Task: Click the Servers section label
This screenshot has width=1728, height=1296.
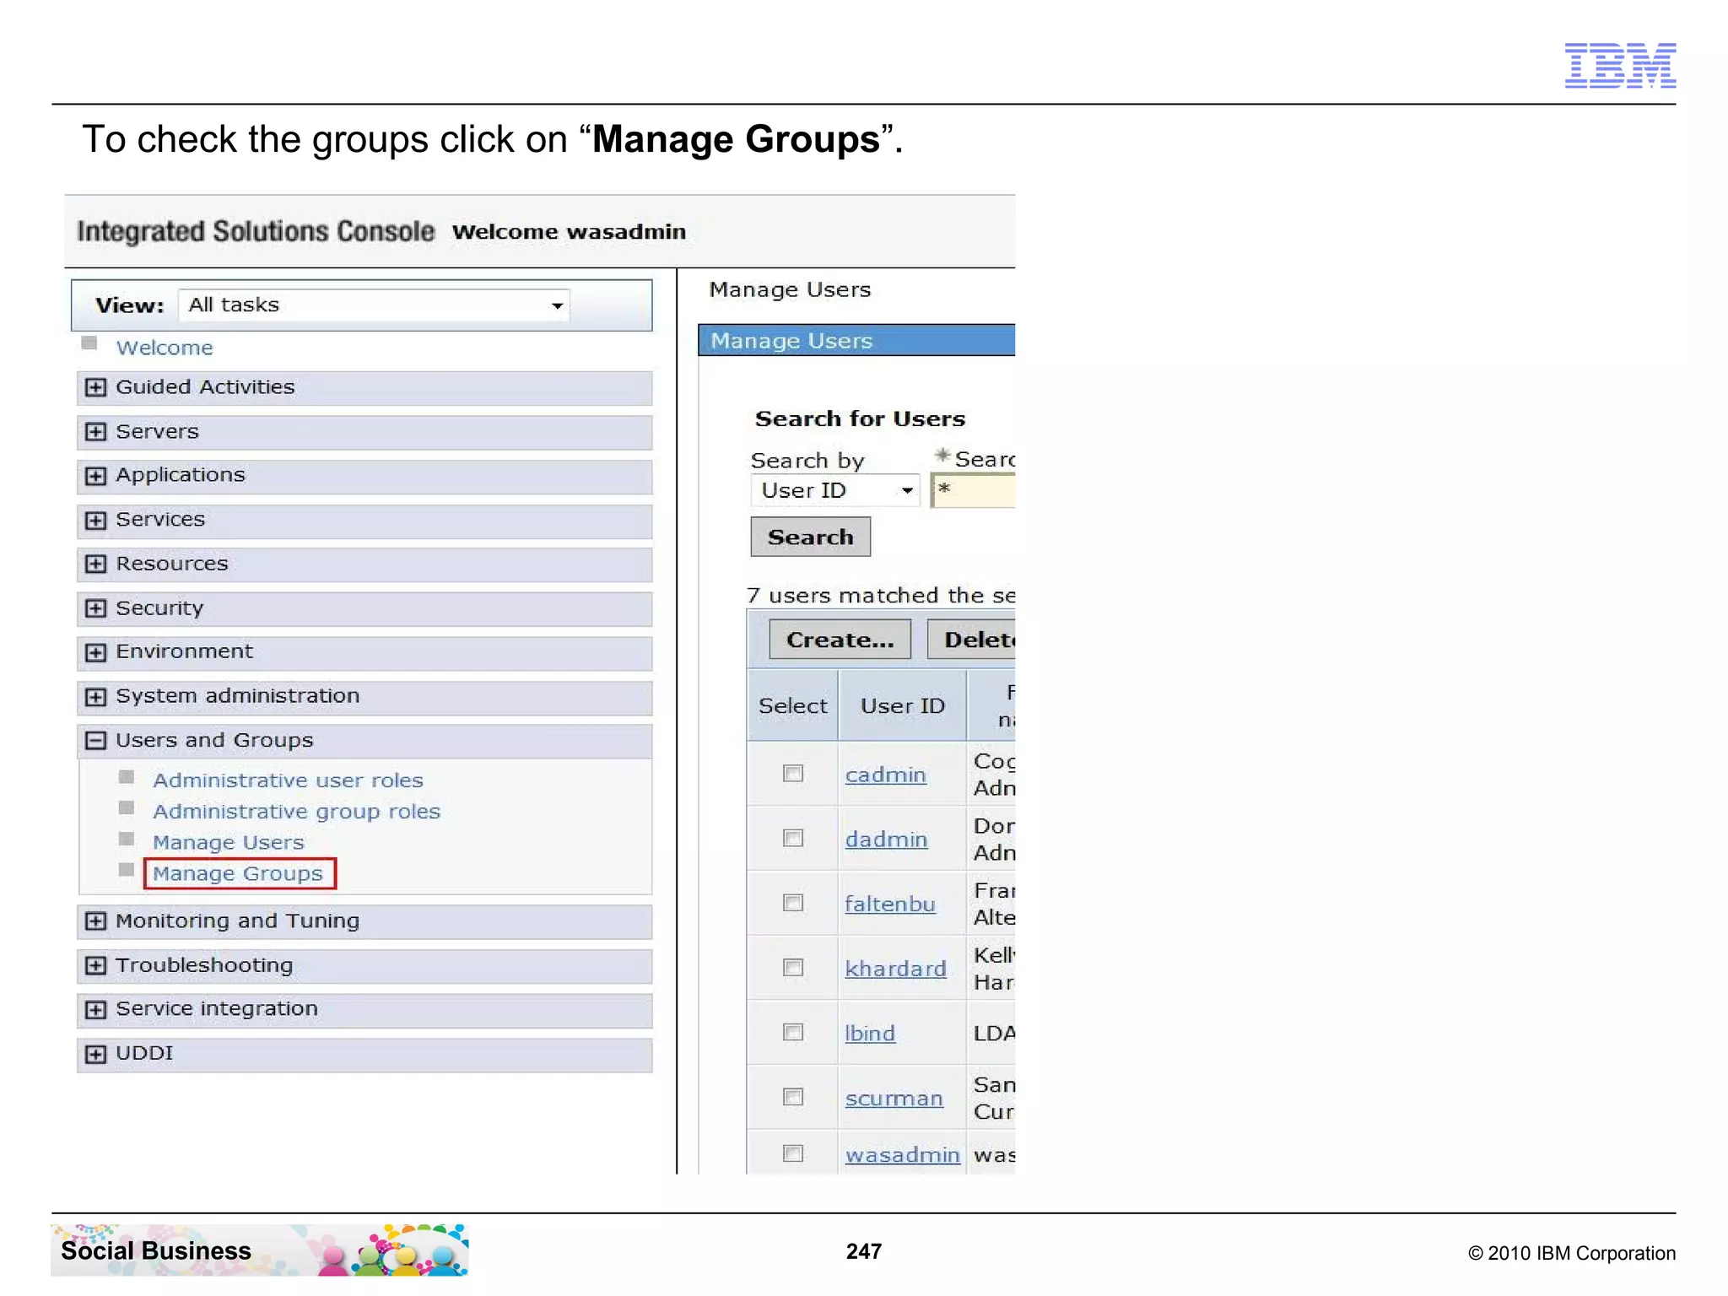Action: pos(157,431)
